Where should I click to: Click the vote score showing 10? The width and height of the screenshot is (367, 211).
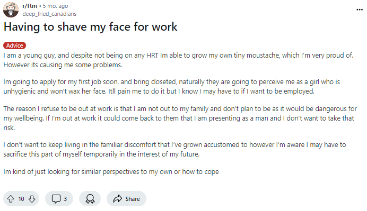pyautogui.click(x=21, y=199)
